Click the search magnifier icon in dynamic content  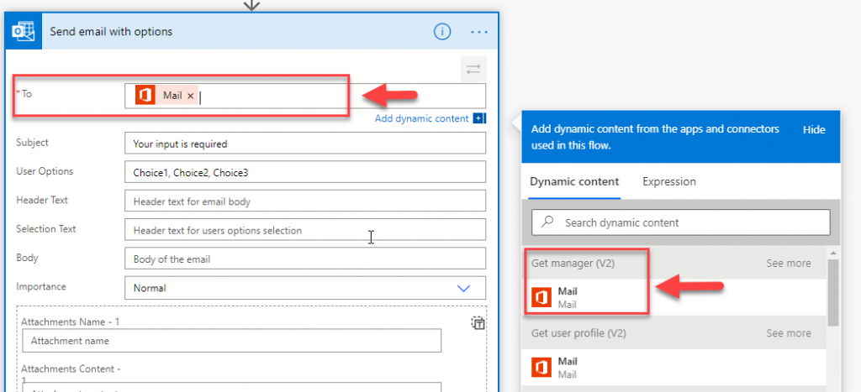[547, 222]
